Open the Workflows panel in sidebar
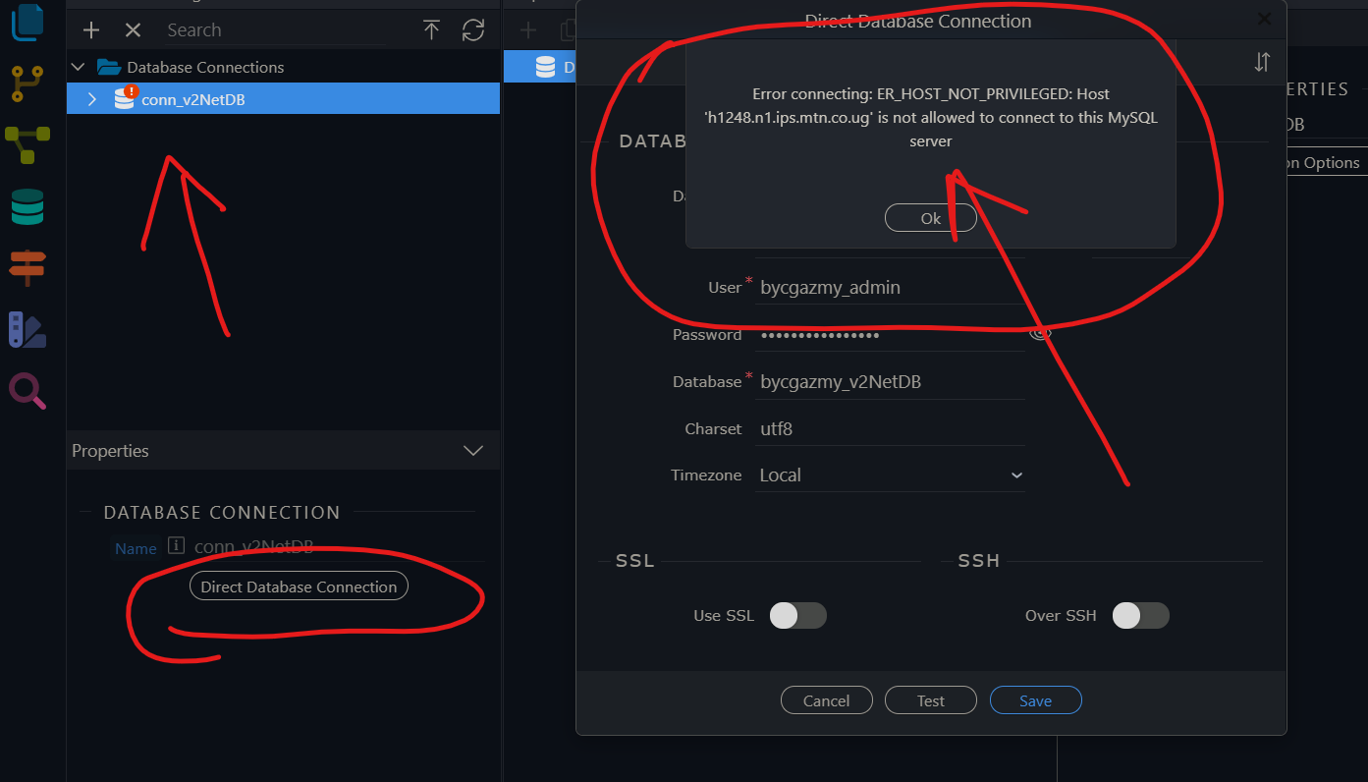Screen dimensions: 1368x782 click(x=27, y=145)
